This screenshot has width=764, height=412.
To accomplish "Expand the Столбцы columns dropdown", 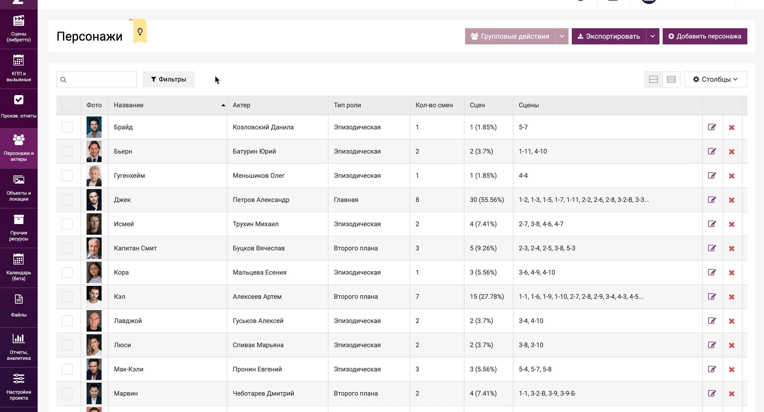I will point(715,79).
